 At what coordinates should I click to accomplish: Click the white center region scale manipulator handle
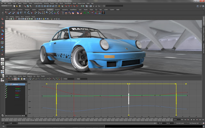(129, 99)
